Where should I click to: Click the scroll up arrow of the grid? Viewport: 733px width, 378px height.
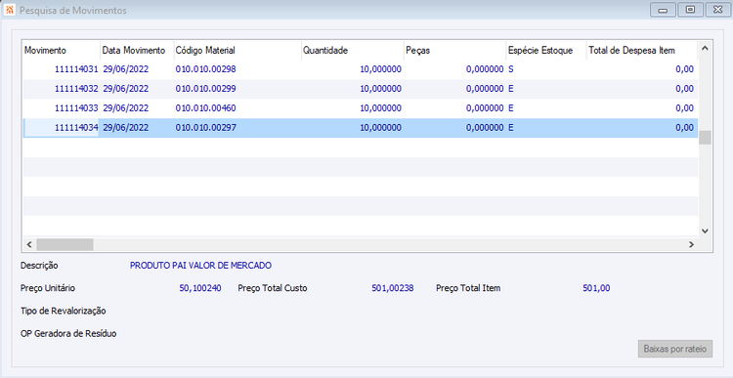(705, 49)
